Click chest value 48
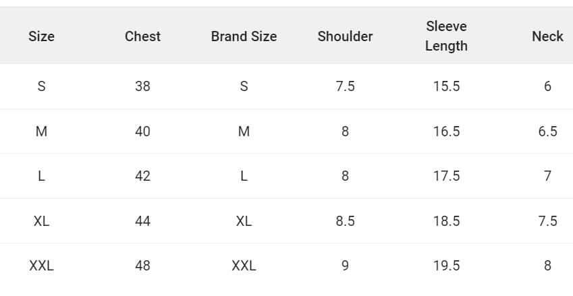Screen dimensions: 573x296 point(142,266)
